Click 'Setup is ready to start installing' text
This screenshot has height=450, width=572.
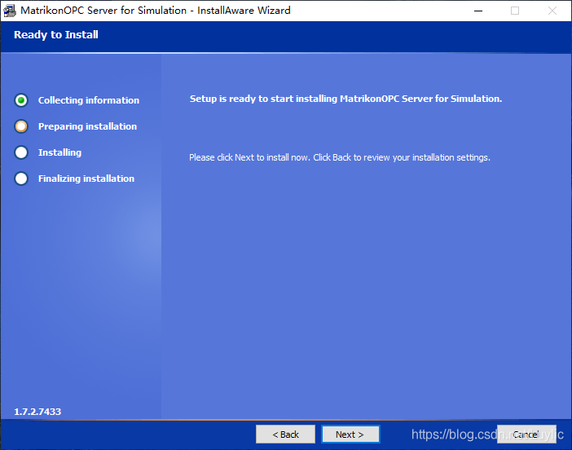[345, 99]
